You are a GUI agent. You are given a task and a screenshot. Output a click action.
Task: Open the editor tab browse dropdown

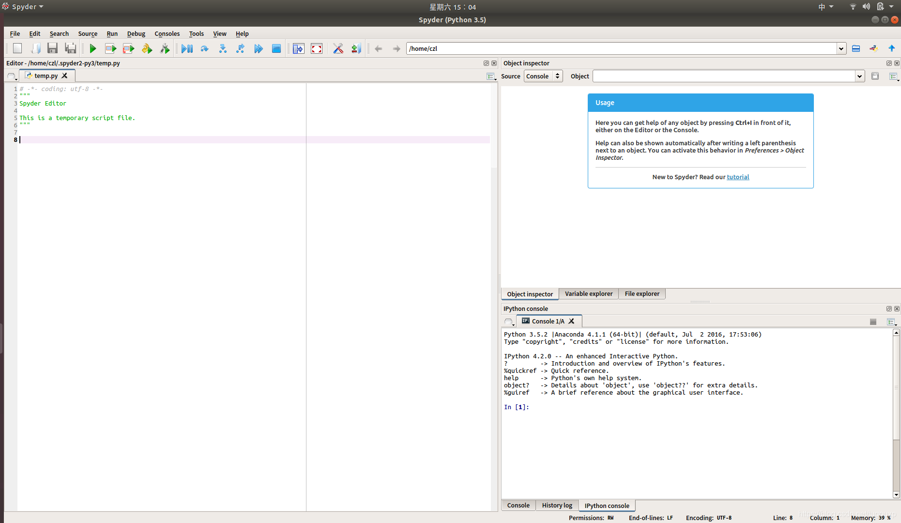click(12, 77)
